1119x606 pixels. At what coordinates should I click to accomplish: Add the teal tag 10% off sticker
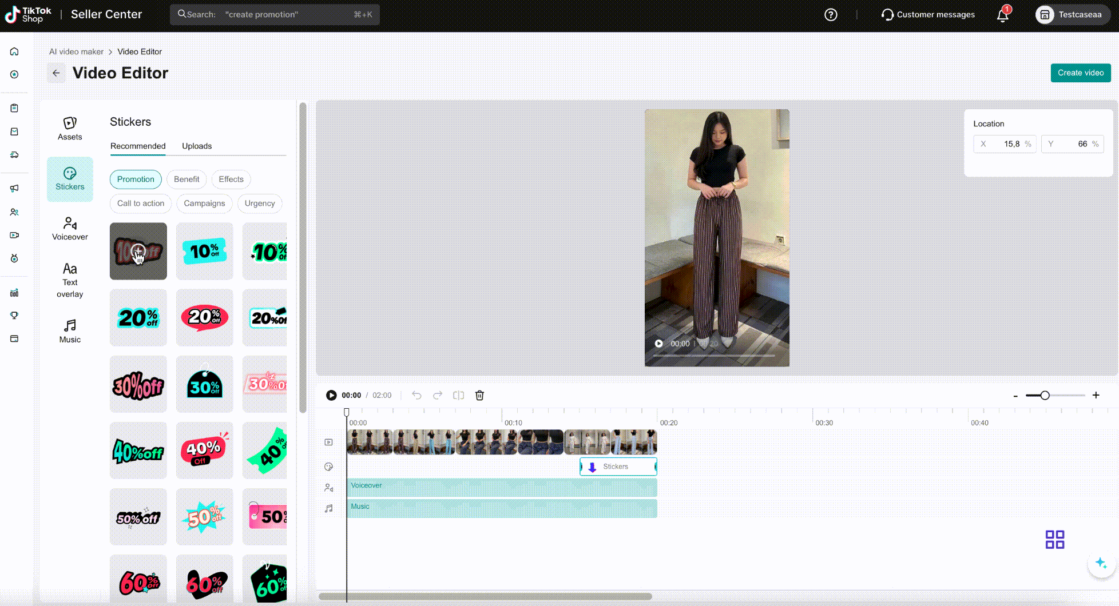204,251
